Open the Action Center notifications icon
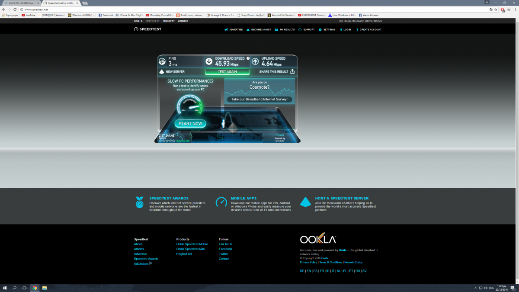Screen dimensions: 519x292 click(513, 288)
